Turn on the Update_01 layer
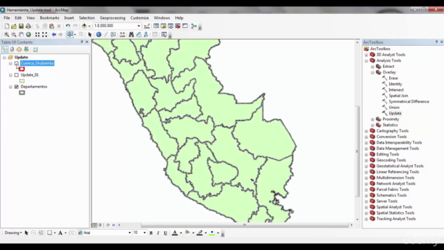 click(x=17, y=75)
